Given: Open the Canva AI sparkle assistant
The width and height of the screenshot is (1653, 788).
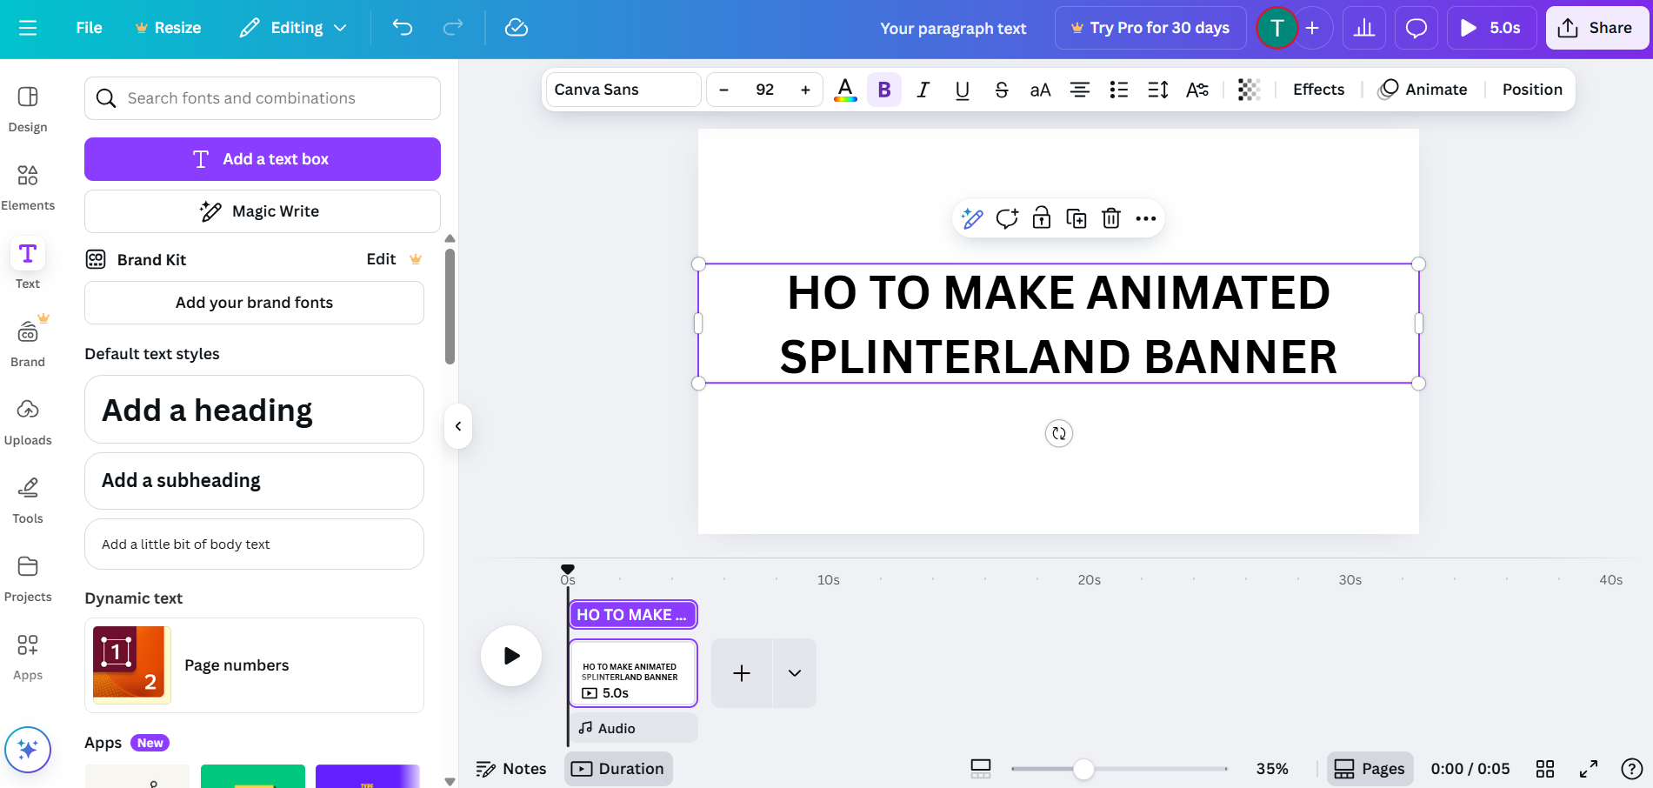Looking at the screenshot, I should [28, 750].
